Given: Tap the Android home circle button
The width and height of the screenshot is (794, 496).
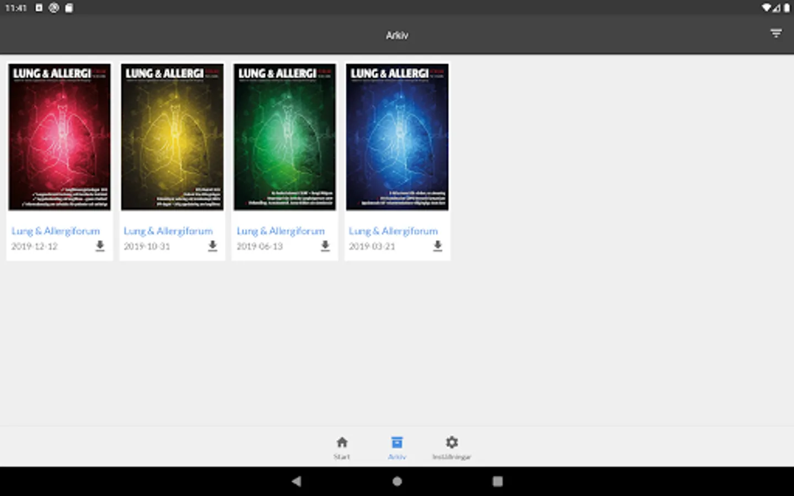Looking at the screenshot, I should [397, 481].
